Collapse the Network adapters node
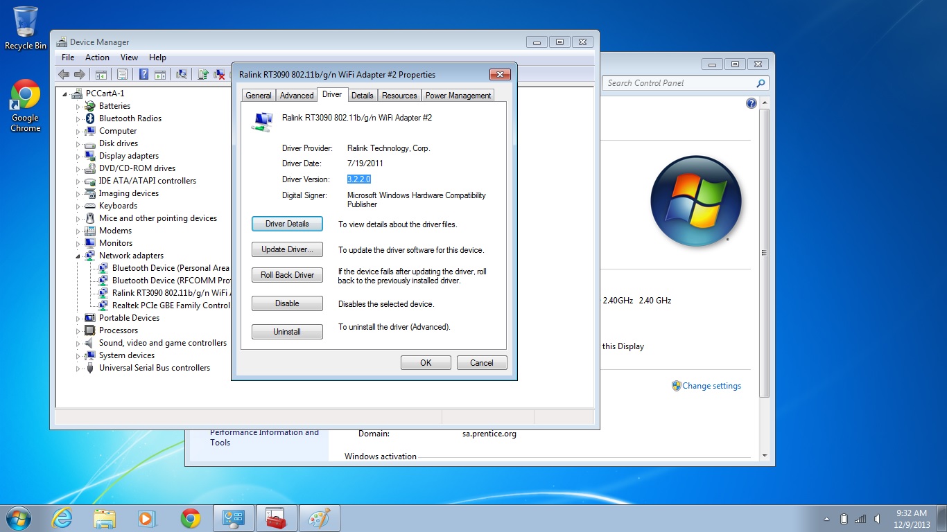 pos(78,256)
